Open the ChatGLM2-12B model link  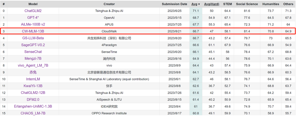[x=33, y=93]
